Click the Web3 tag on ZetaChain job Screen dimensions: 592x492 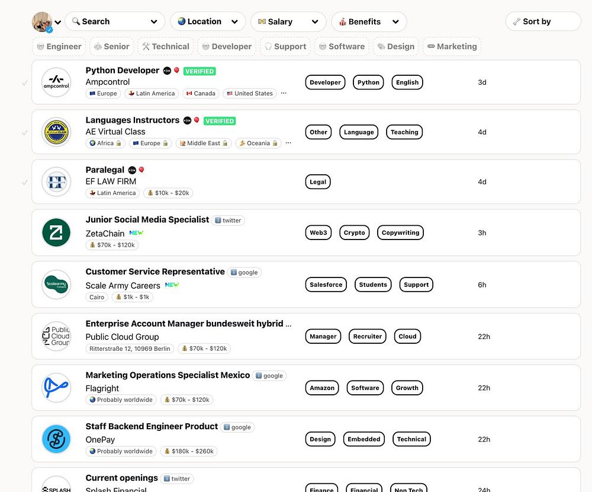coord(318,233)
